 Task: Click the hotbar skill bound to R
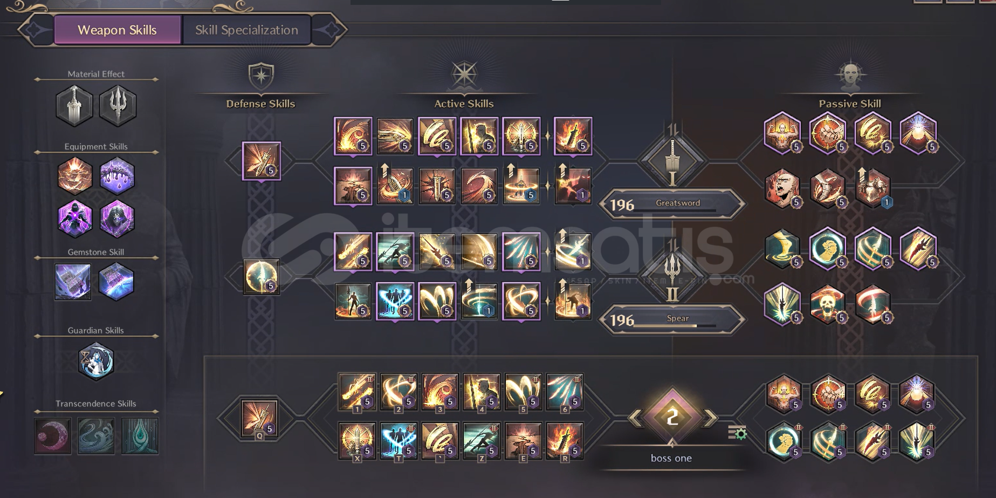[565, 441]
